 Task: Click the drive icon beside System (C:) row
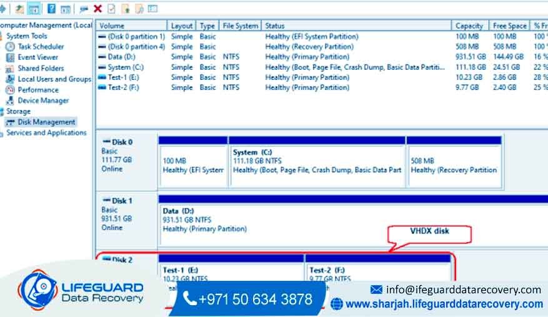coord(102,67)
